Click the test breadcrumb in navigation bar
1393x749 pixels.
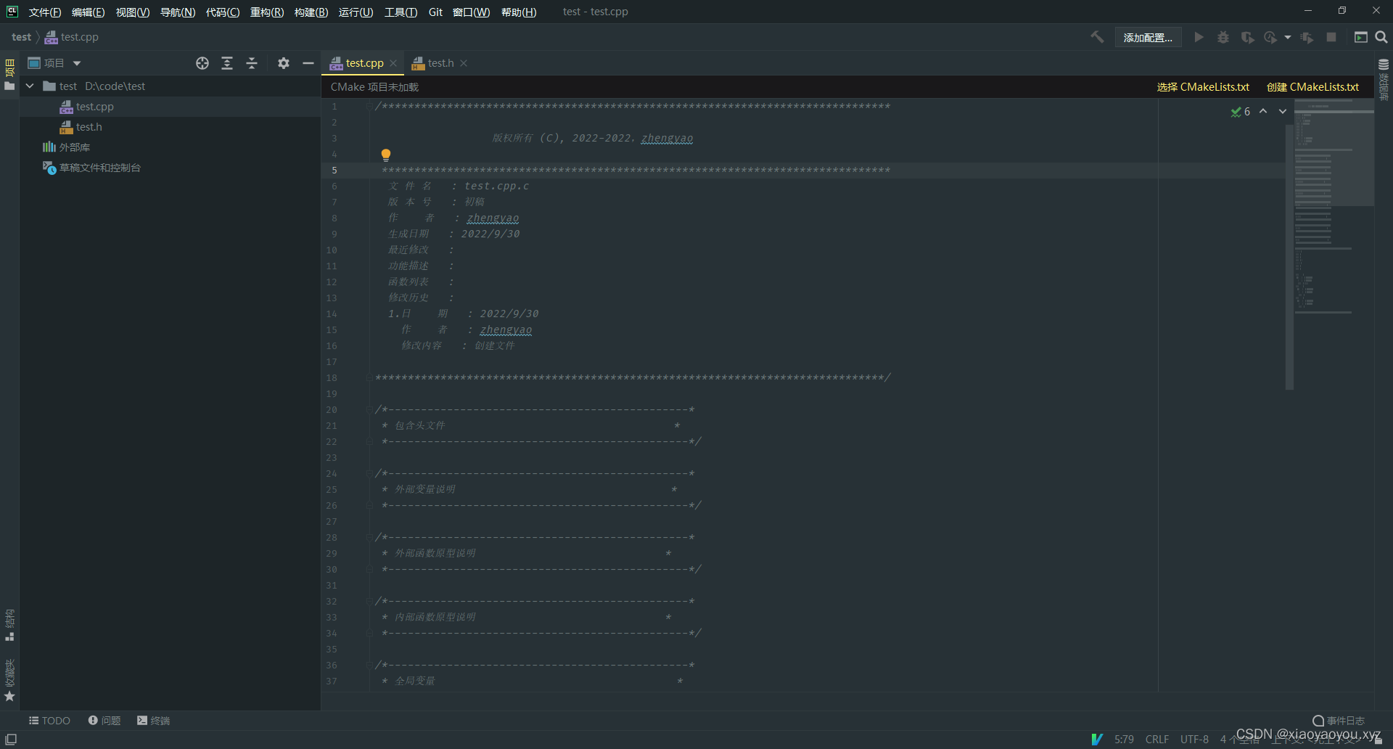[x=21, y=37]
